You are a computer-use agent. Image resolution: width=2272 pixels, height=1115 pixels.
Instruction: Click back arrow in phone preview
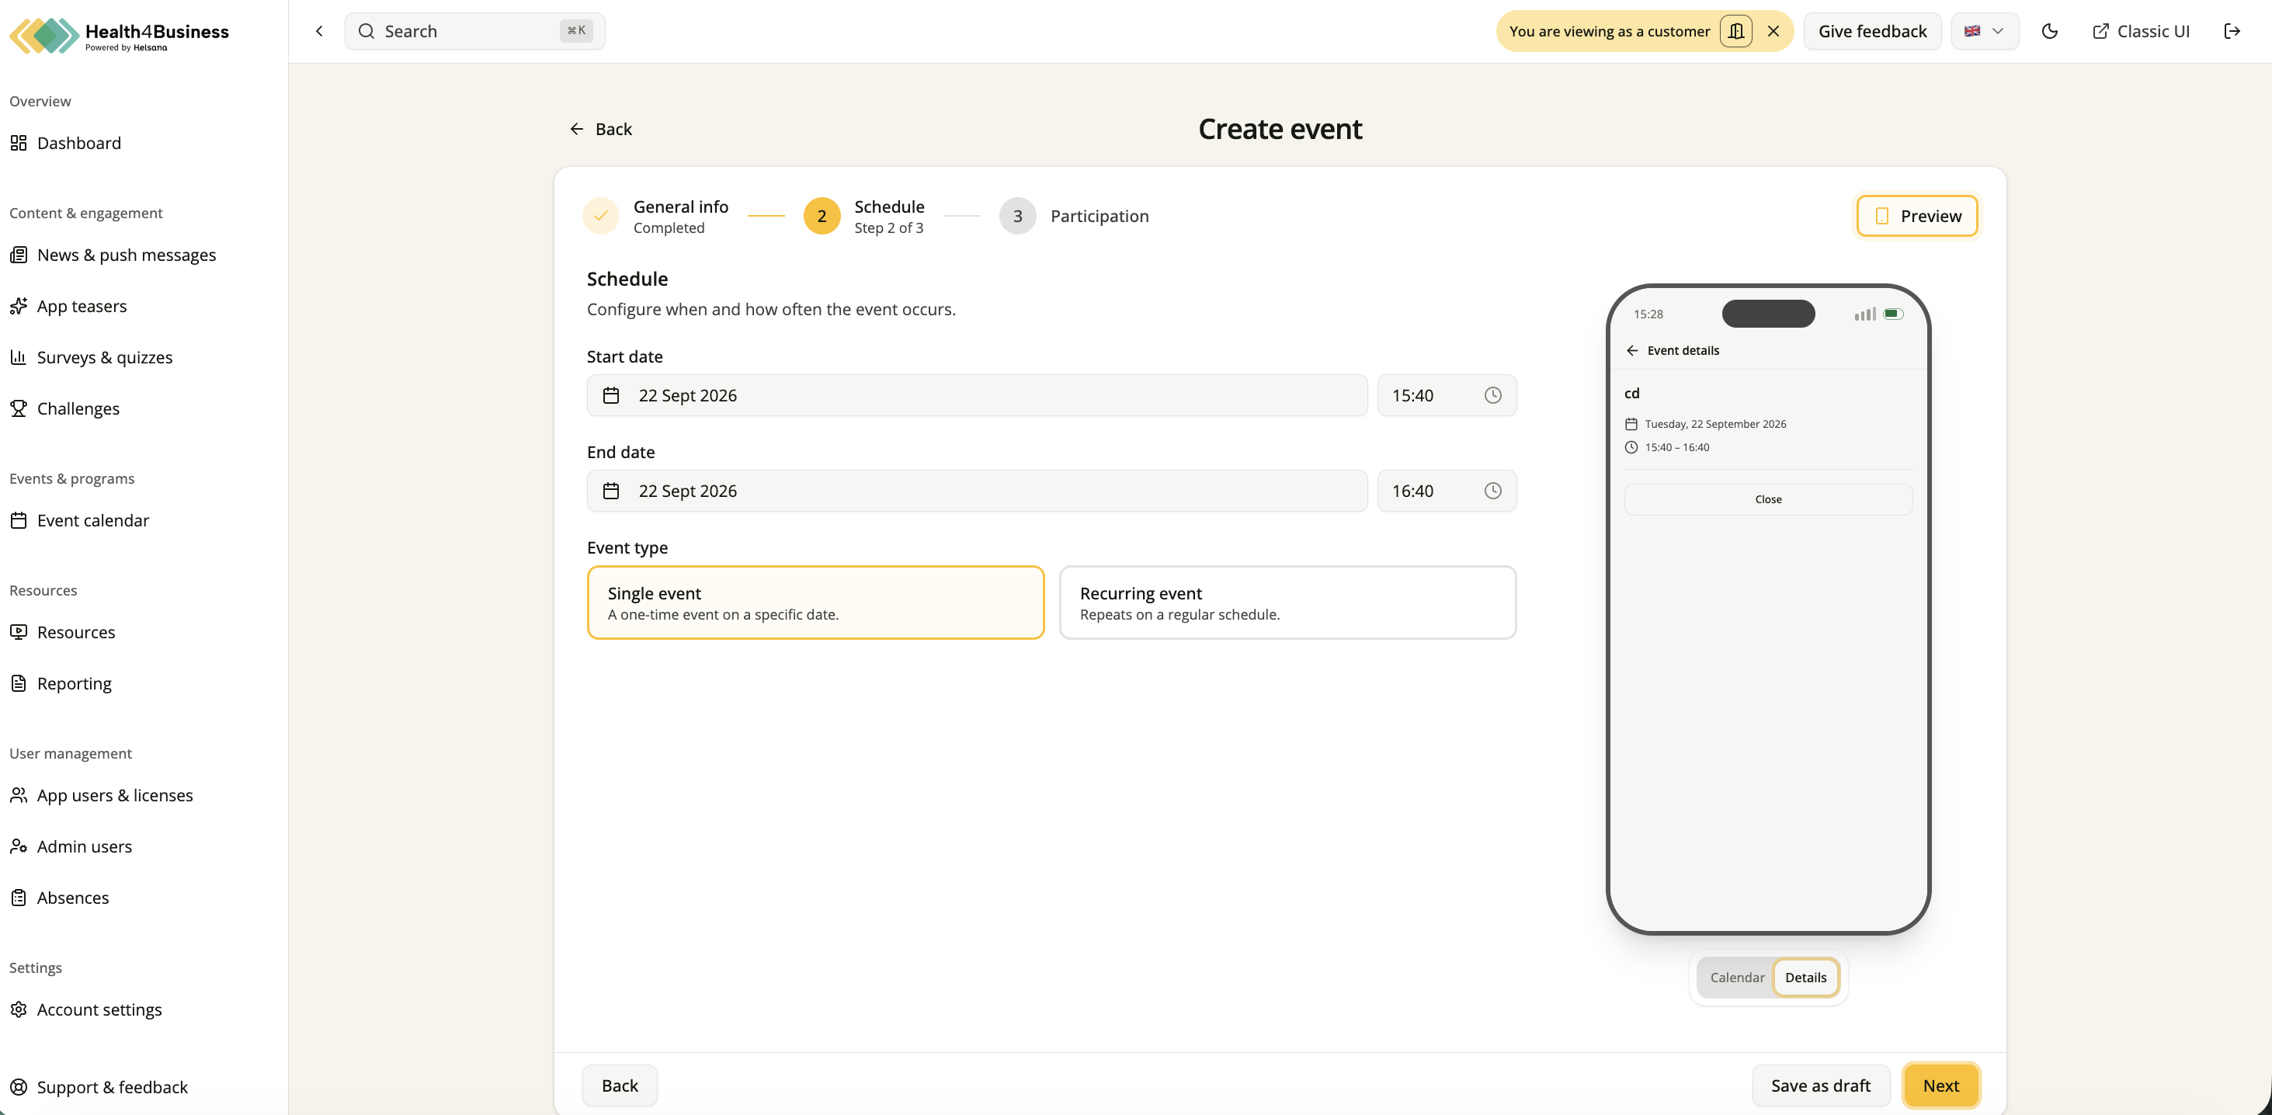1631,350
